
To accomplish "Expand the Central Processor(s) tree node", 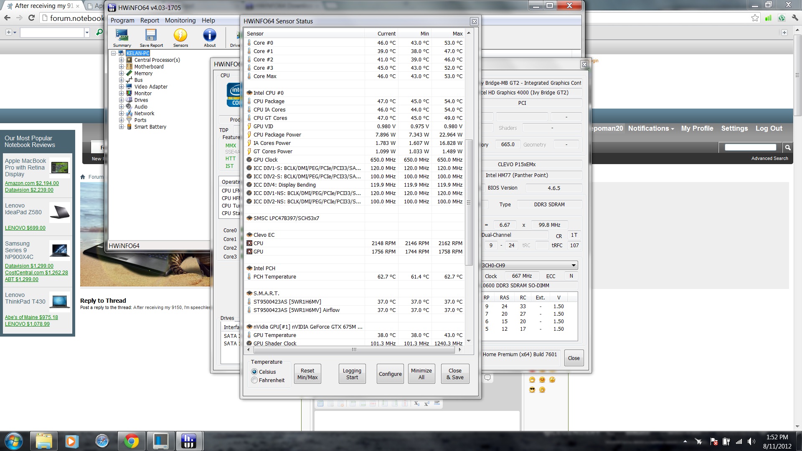I will (x=121, y=60).
